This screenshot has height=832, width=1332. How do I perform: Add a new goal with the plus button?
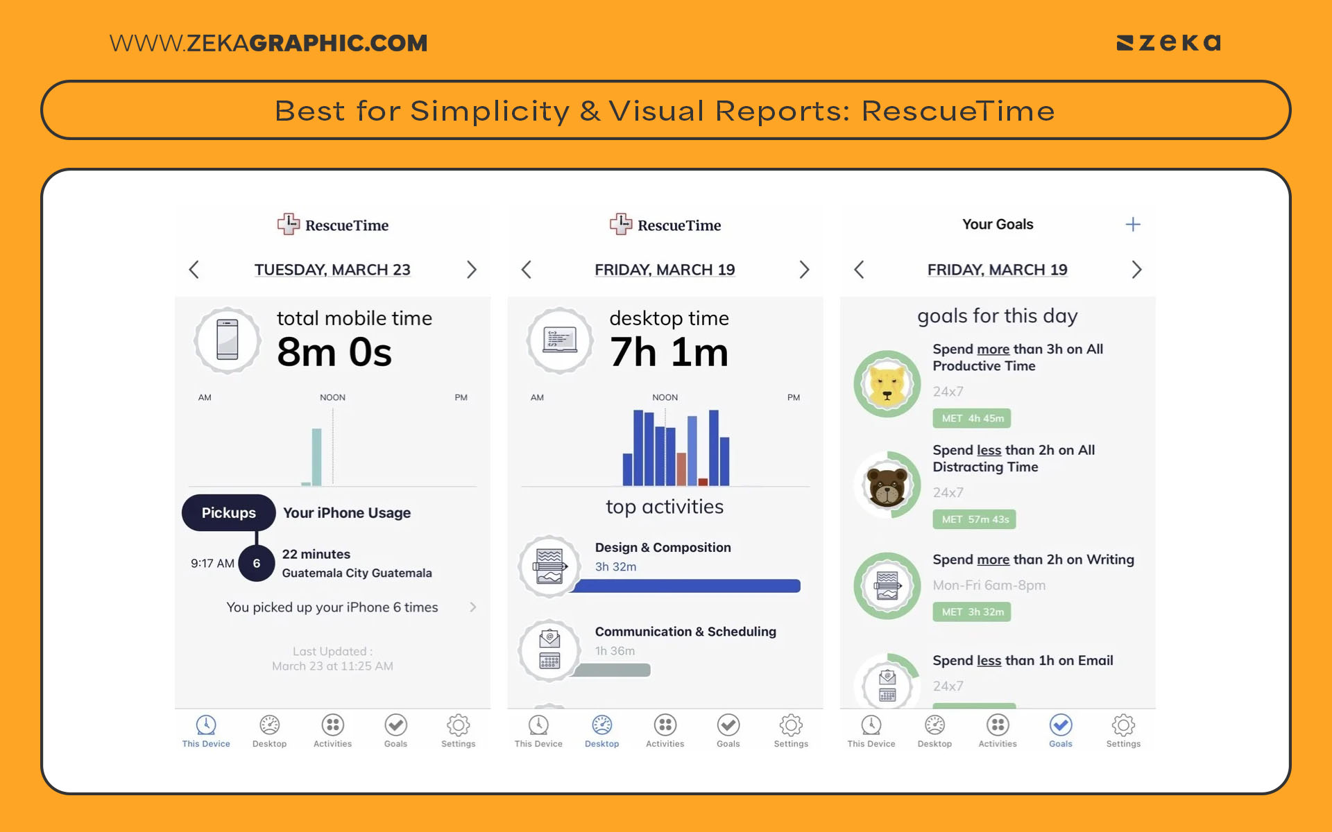click(1133, 223)
